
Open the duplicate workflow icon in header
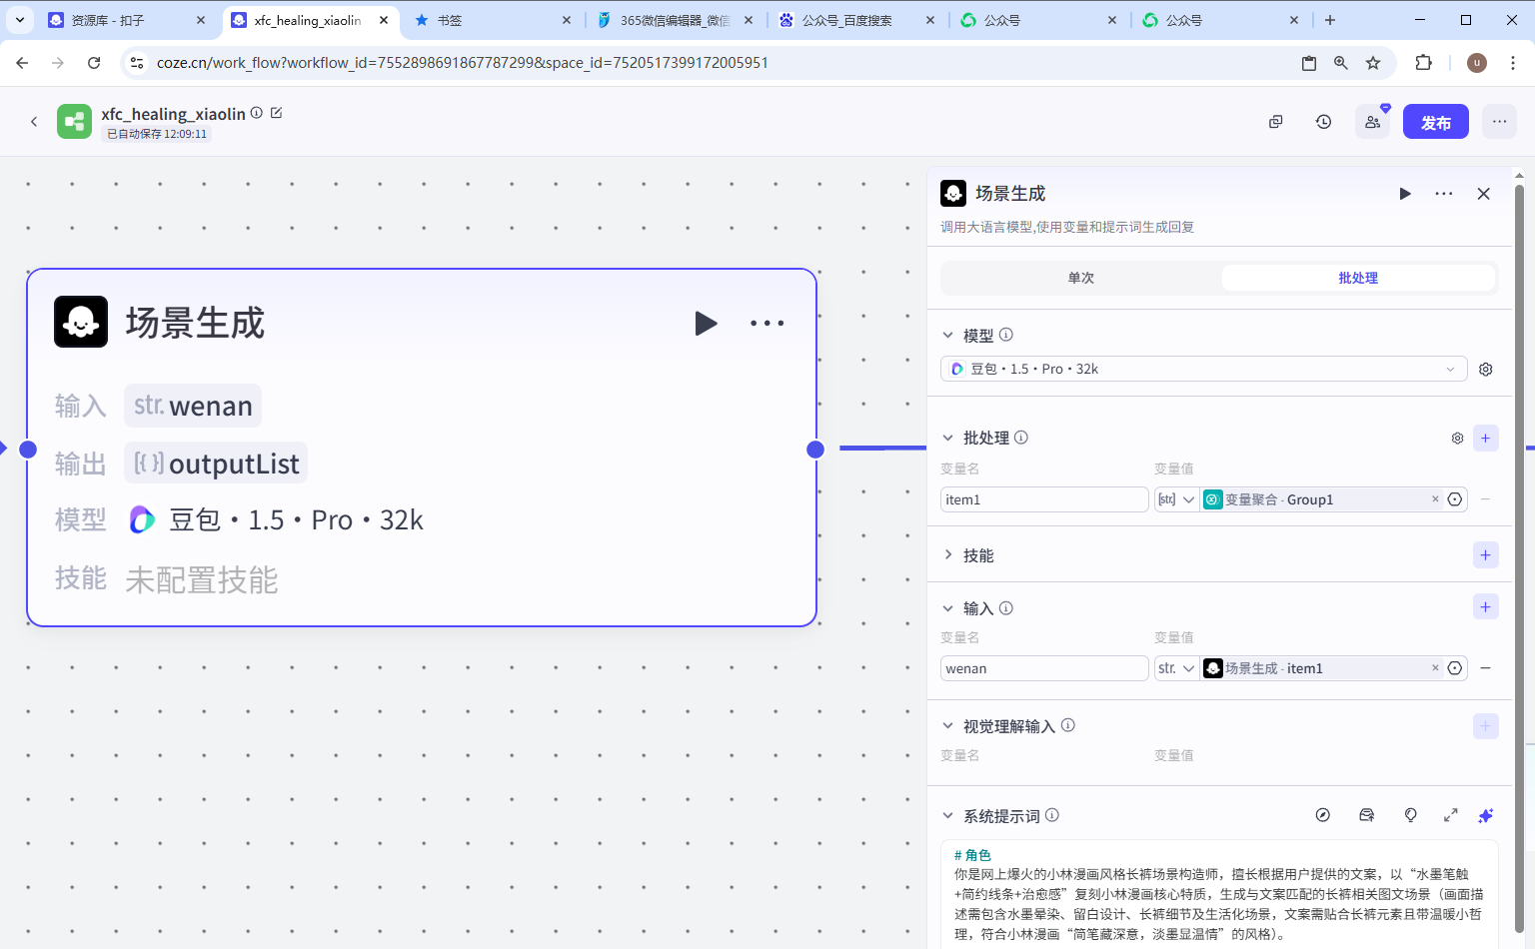point(1276,122)
